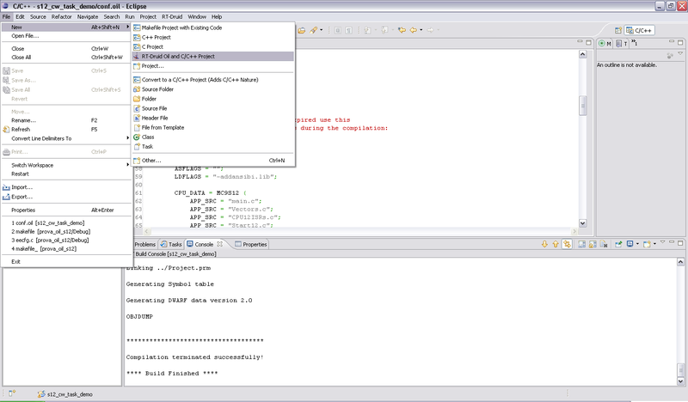This screenshot has width=688, height=402.
Task: Create a new C++ Project
Action: [x=213, y=37]
